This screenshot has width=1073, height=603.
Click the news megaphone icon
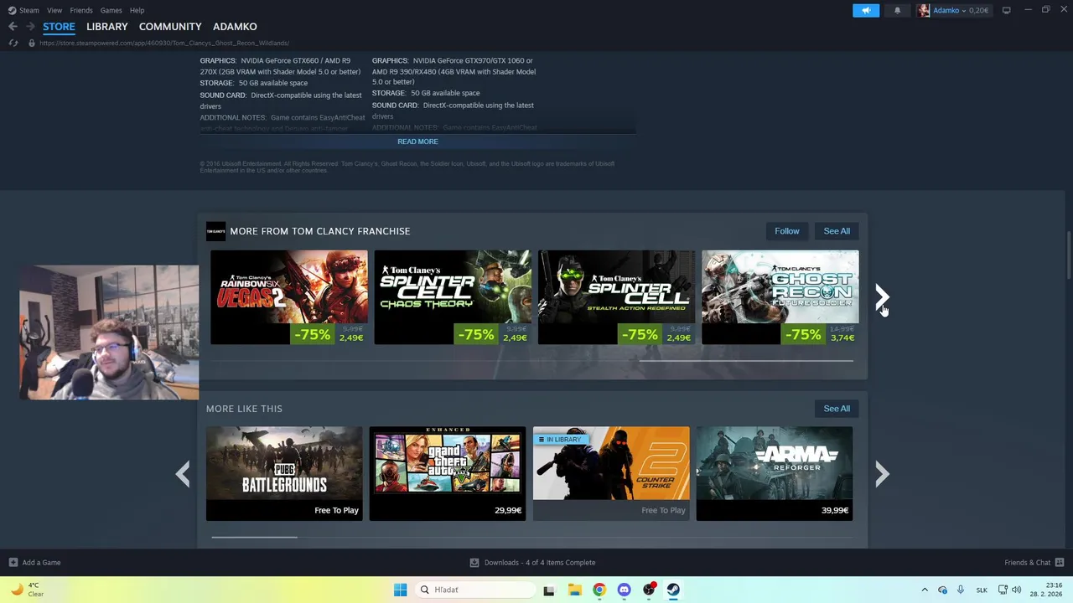866,10
